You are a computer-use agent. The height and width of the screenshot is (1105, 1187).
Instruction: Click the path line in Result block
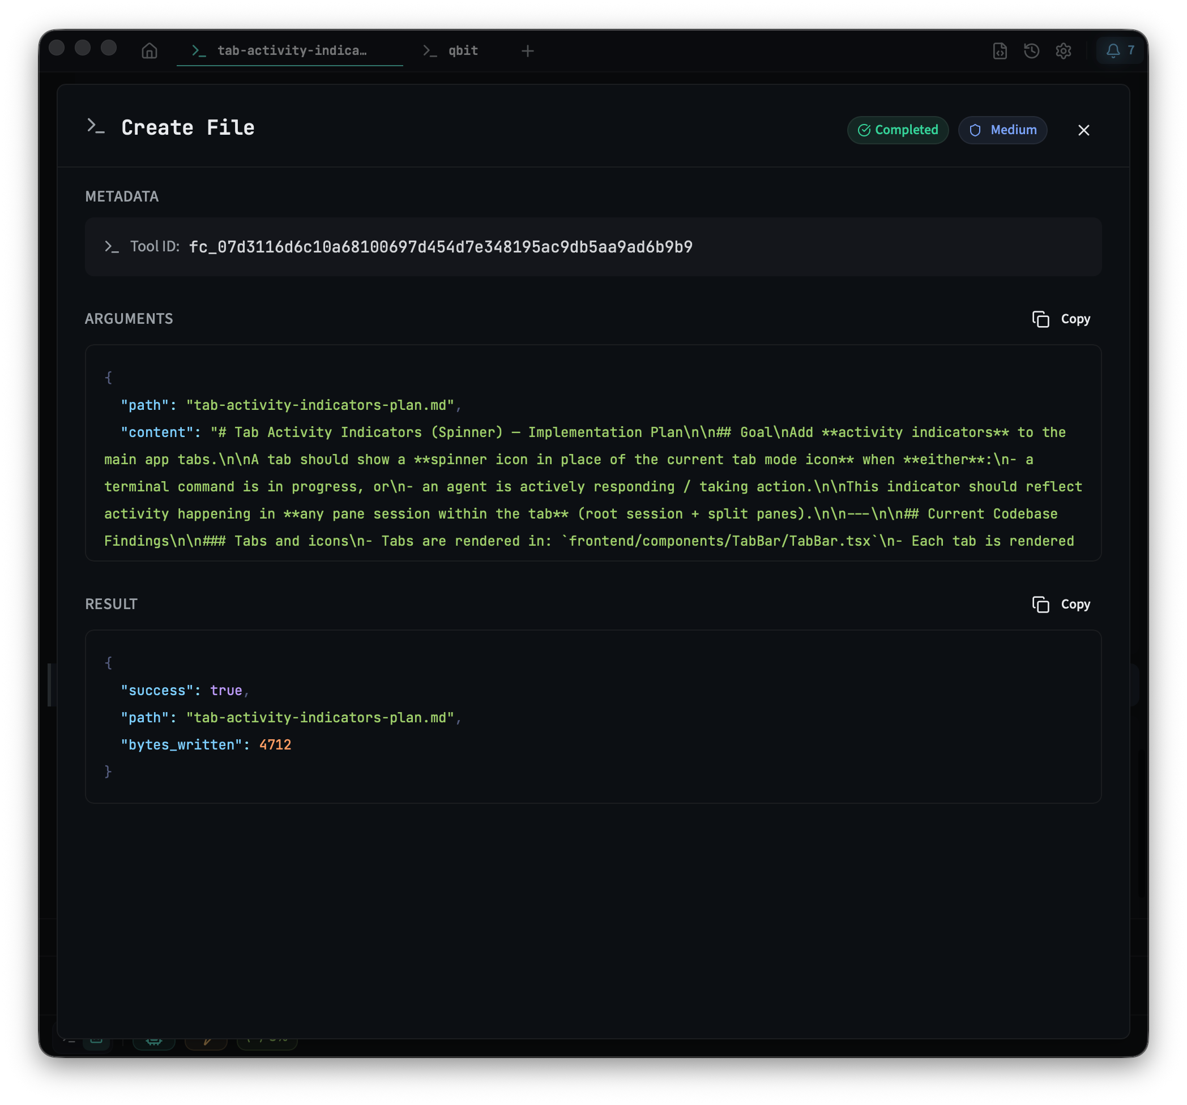[292, 718]
